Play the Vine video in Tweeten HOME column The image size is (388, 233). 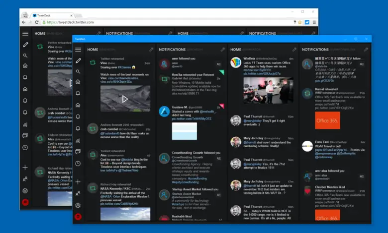[x=125, y=99]
